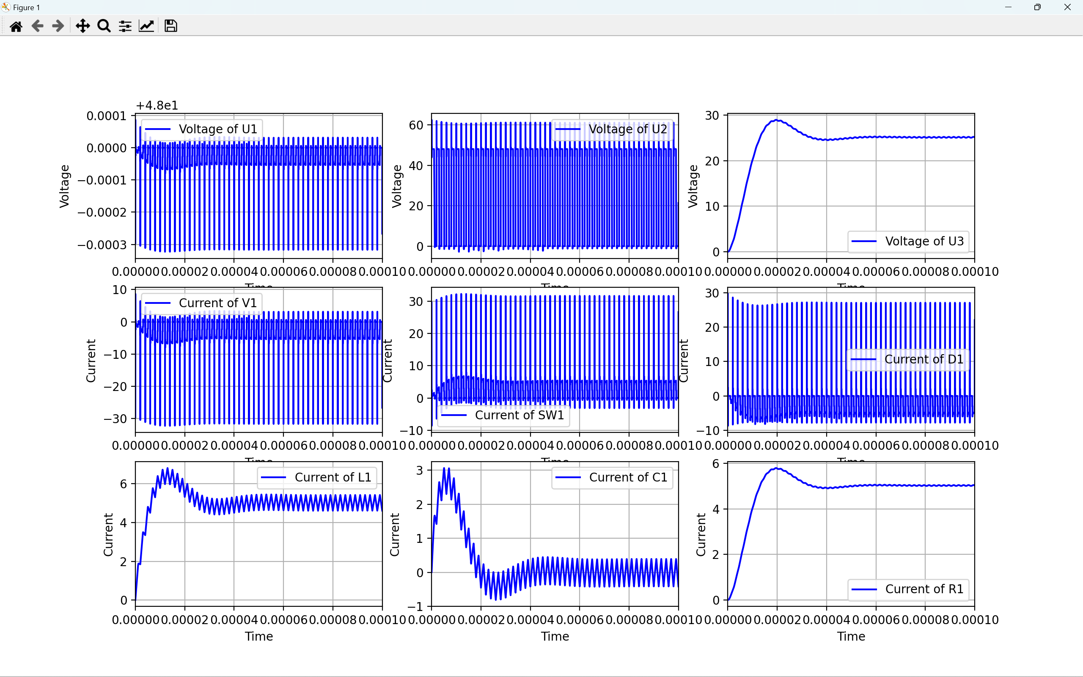Image resolution: width=1083 pixels, height=677 pixels.
Task: Open the Edit axis parameters icon
Action: tap(146, 26)
